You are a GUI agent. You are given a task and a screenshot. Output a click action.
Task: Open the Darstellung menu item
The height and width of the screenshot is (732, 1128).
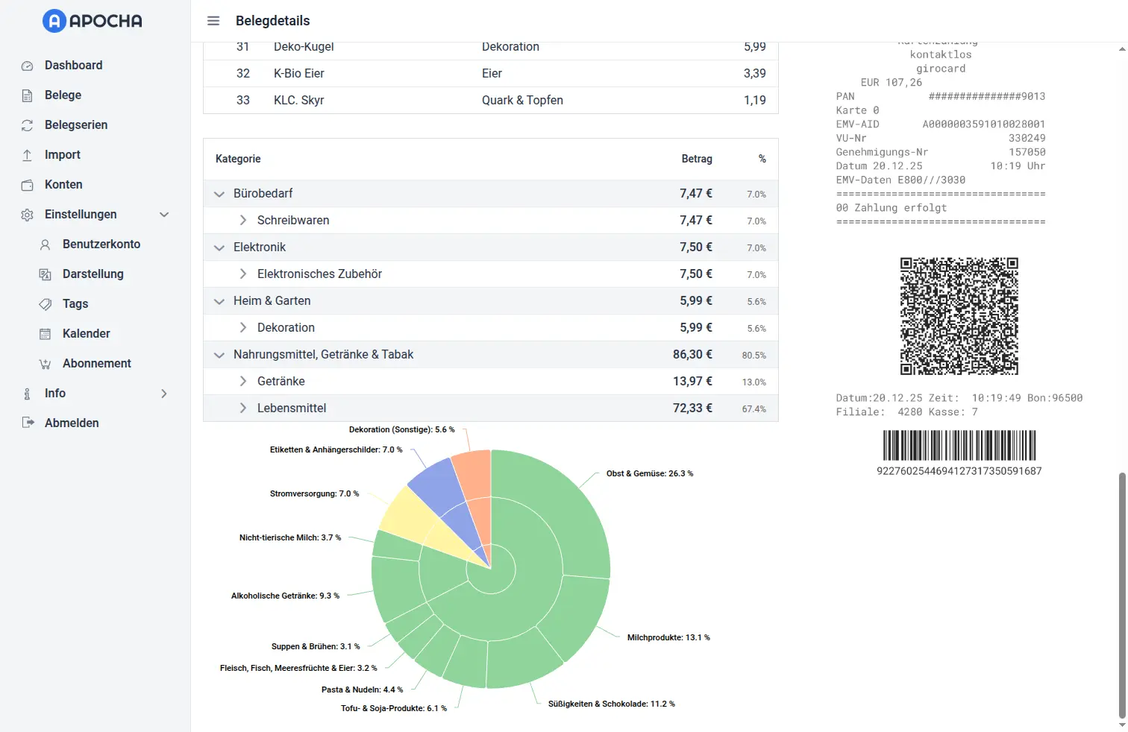(x=93, y=274)
